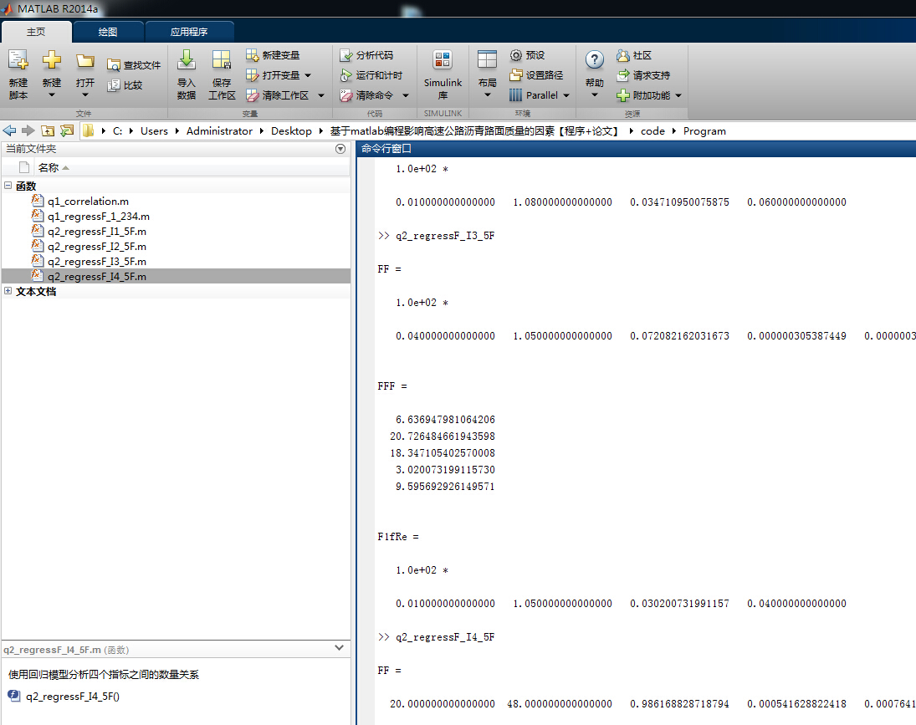Open the 当前文件夹 panel actions menu

[340, 149]
